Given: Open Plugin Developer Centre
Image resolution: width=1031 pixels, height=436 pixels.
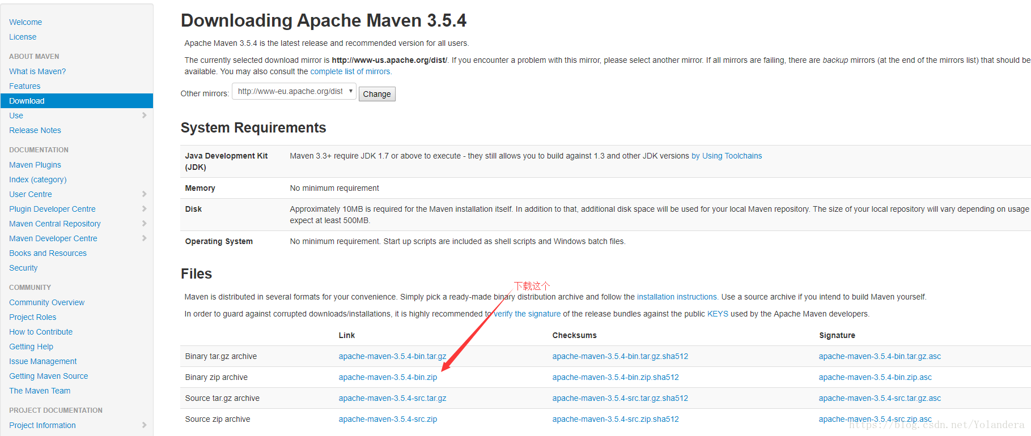Looking at the screenshot, I should [52, 209].
